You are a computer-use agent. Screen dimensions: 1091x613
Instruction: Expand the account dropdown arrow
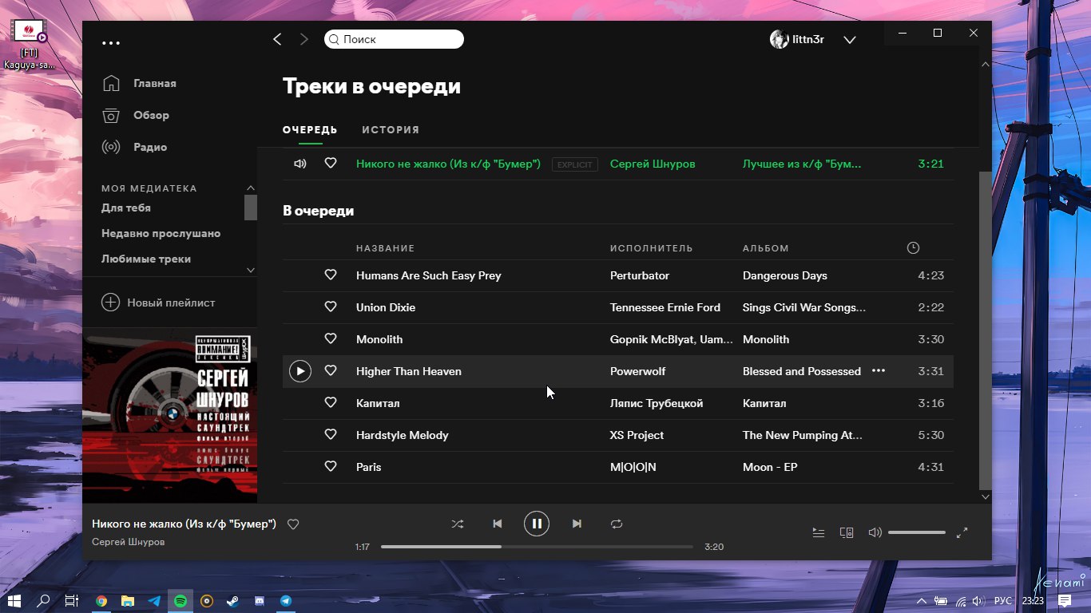[x=850, y=40]
